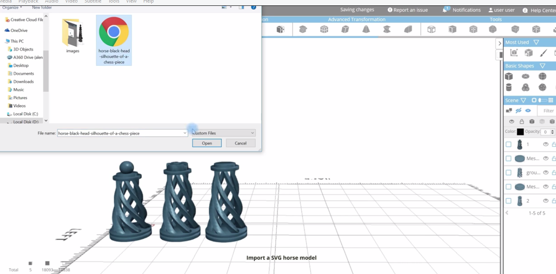Open the Tools menu in media player
The height and width of the screenshot is (274, 556).
click(x=114, y=2)
